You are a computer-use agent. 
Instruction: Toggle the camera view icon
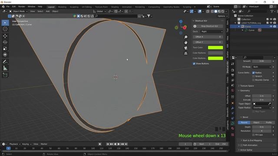[185, 48]
